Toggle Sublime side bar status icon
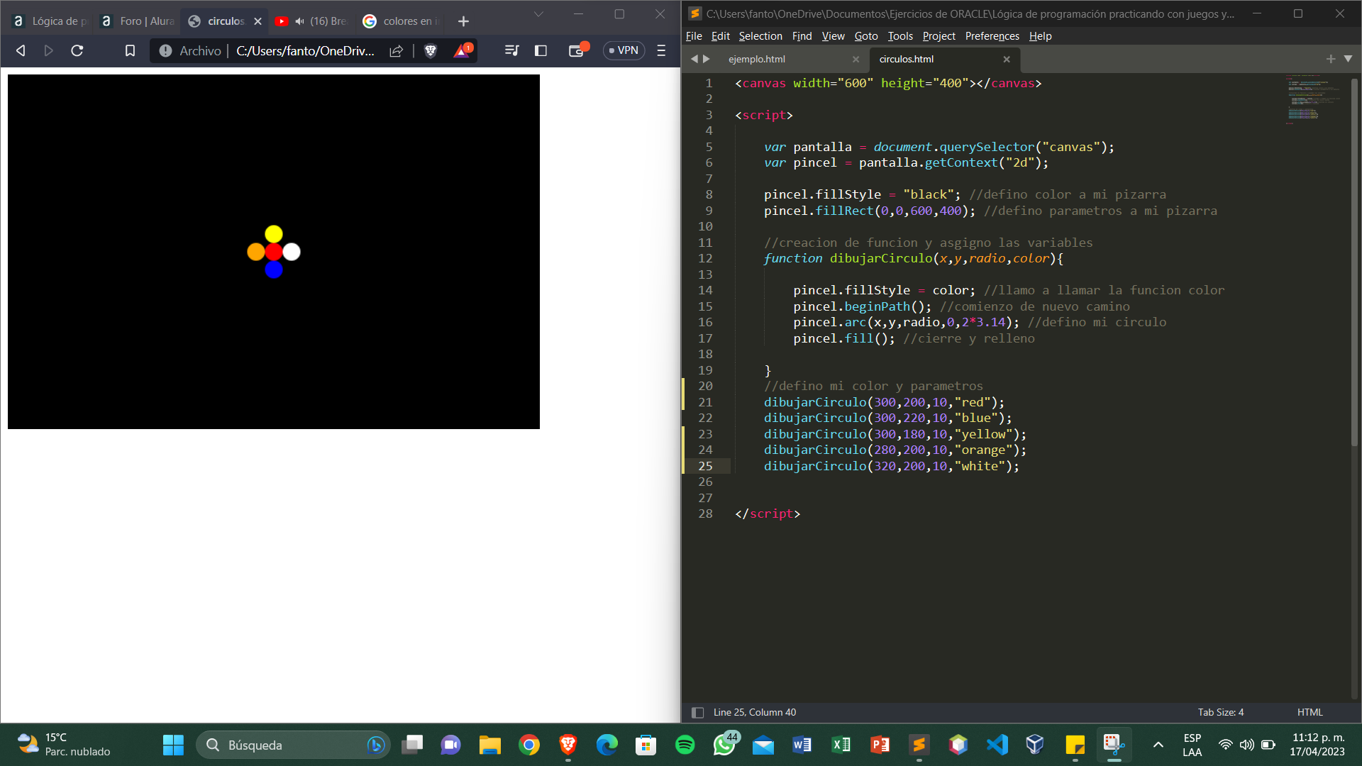 pos(697,712)
